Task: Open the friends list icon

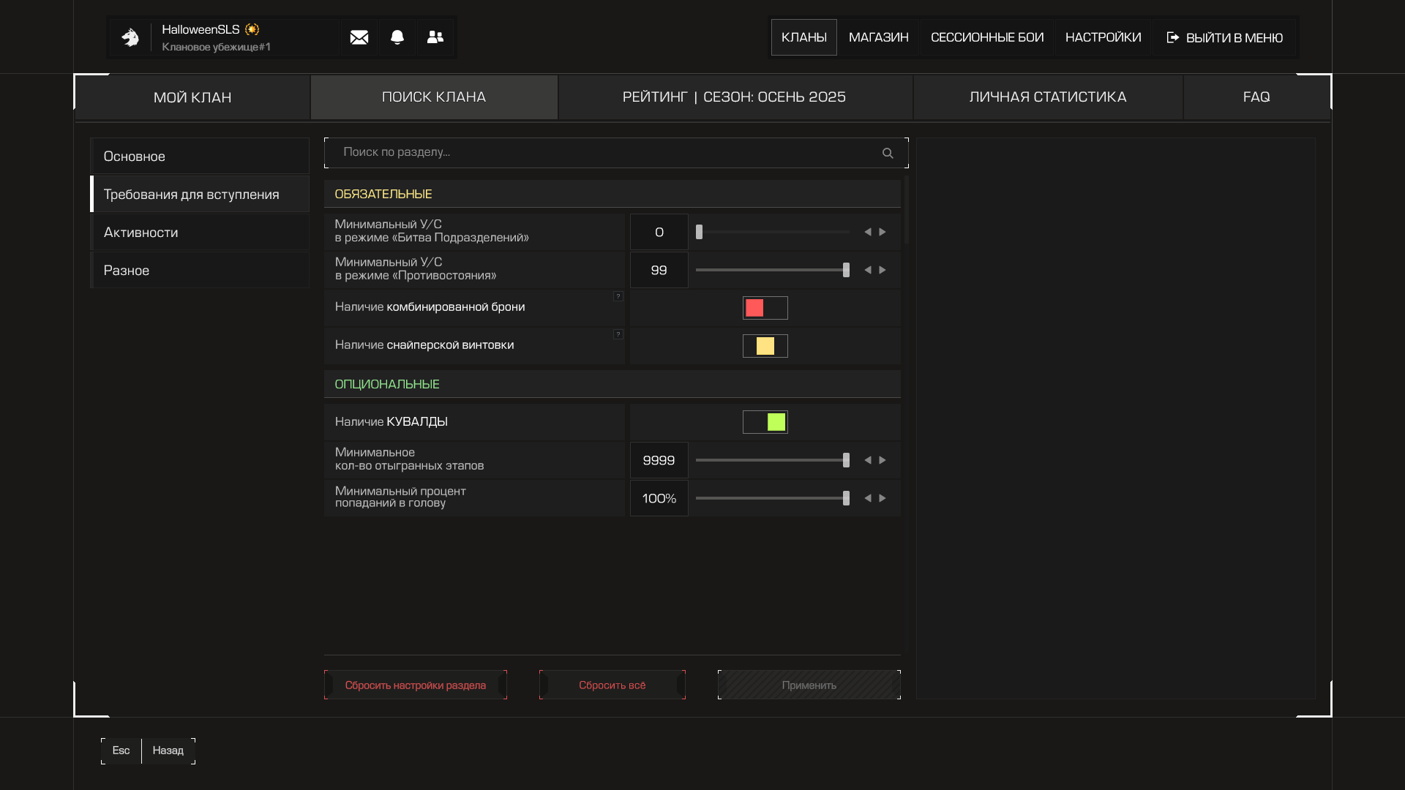Action: pos(435,37)
